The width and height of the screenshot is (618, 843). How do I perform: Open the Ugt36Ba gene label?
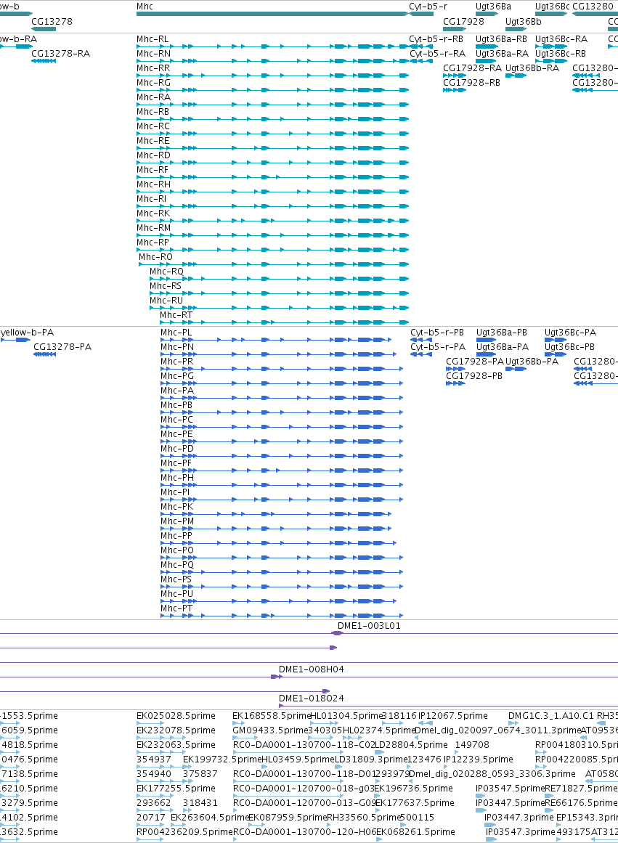tap(493, 7)
